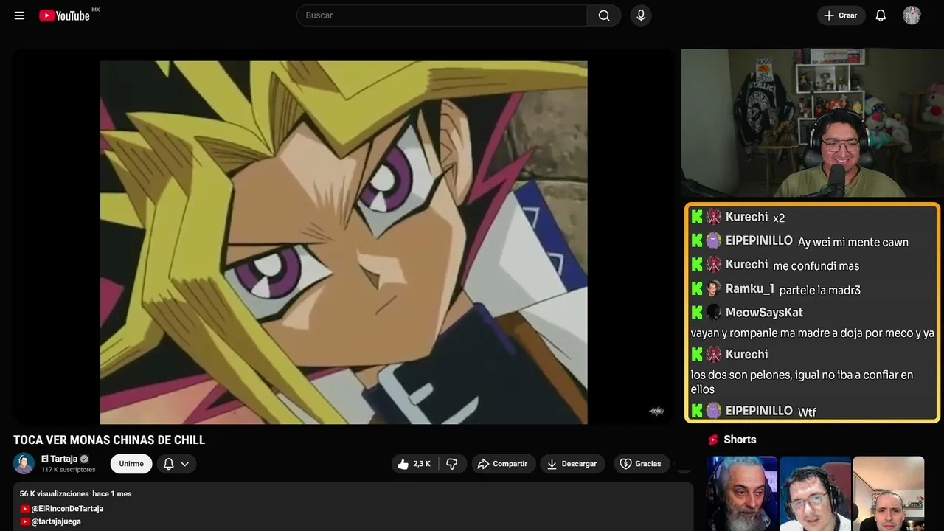
Task: Open the Short with the white-bearded man
Action: [742, 493]
